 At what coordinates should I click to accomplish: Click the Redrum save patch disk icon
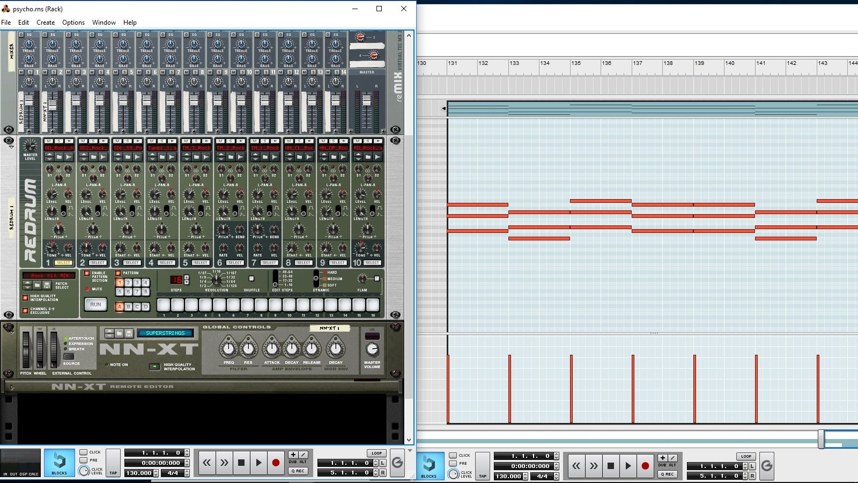(47, 285)
